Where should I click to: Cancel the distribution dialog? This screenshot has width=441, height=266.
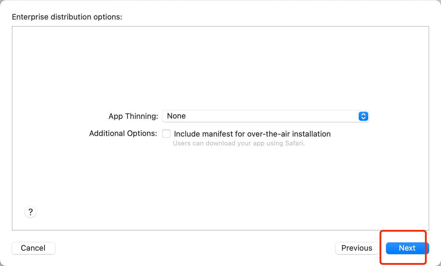point(33,248)
